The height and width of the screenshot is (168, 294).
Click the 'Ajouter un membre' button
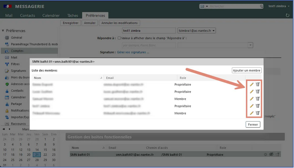(x=247, y=70)
